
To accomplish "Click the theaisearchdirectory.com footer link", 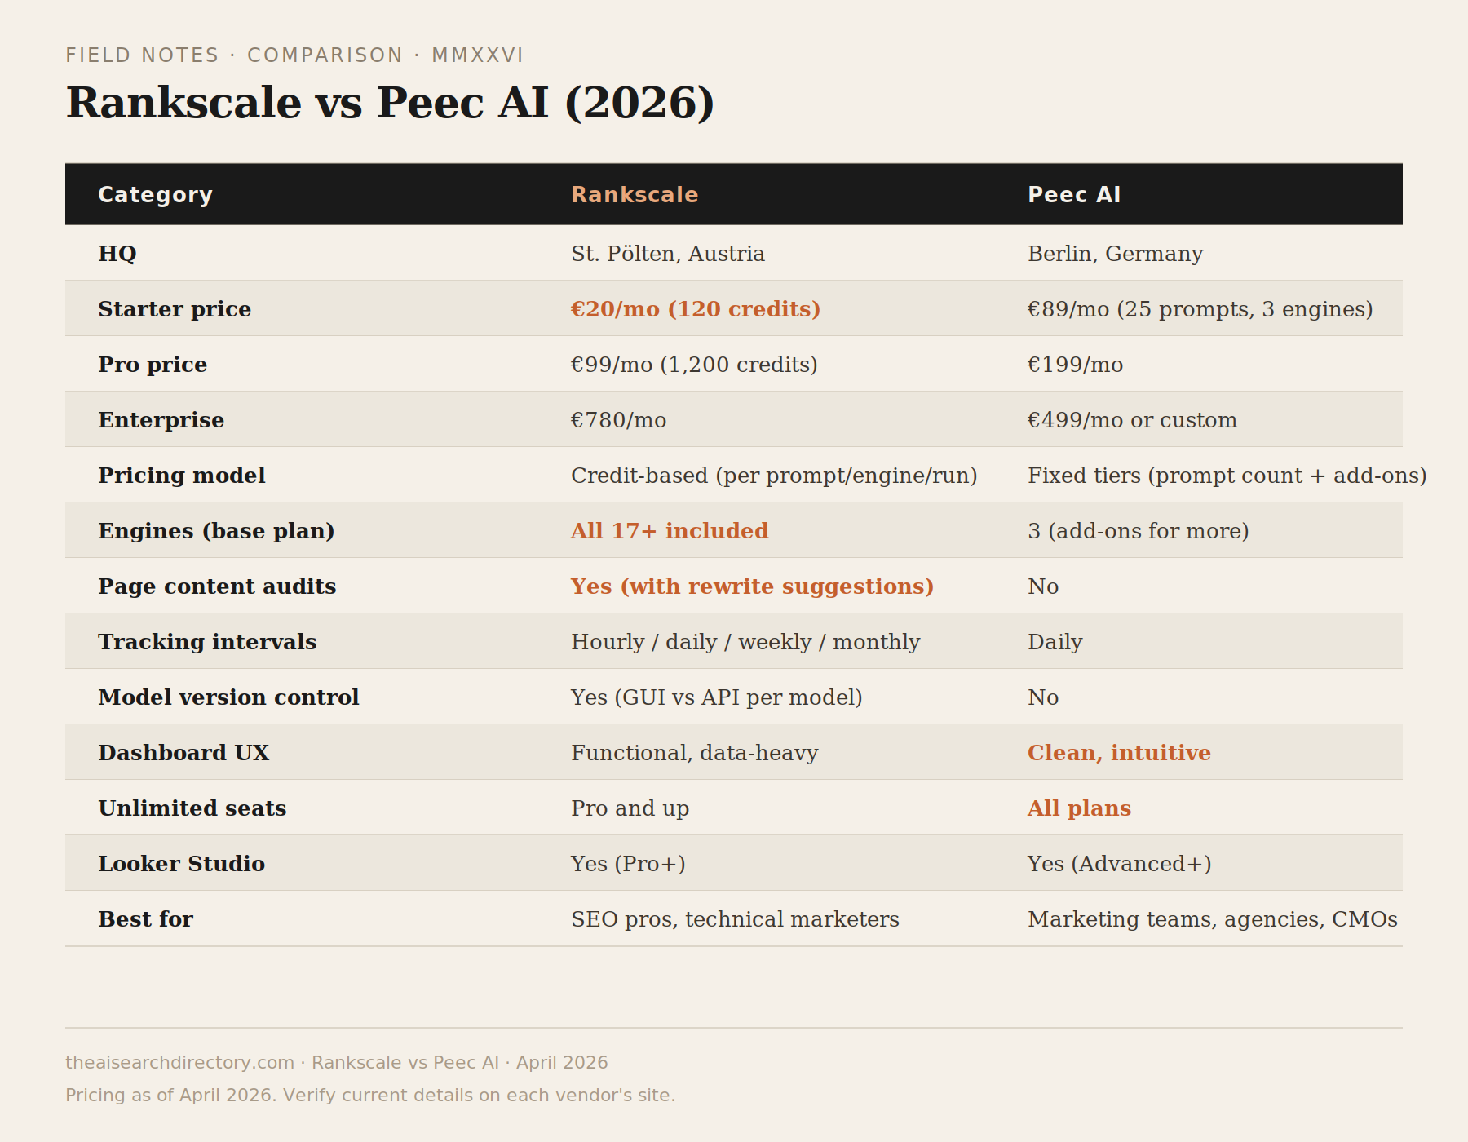I will [x=179, y=1062].
